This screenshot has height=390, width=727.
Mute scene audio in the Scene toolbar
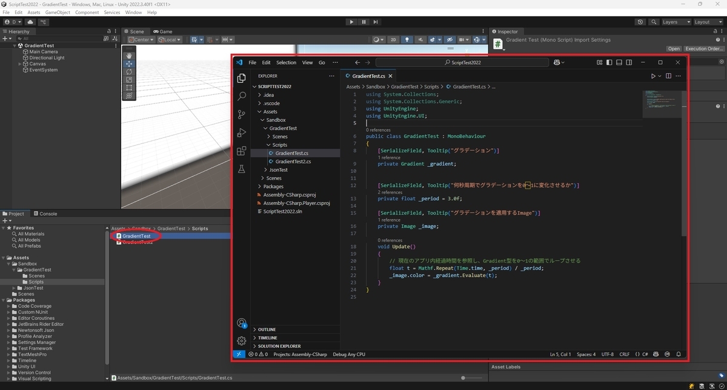(x=419, y=39)
